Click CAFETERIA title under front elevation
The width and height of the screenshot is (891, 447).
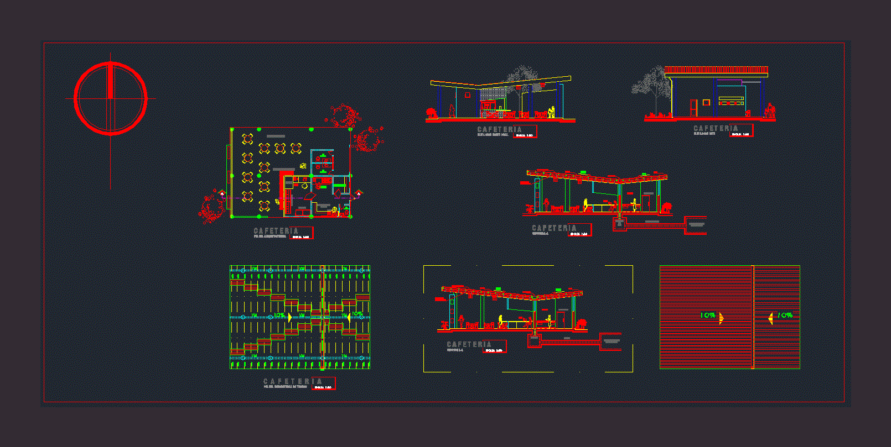tap(499, 129)
